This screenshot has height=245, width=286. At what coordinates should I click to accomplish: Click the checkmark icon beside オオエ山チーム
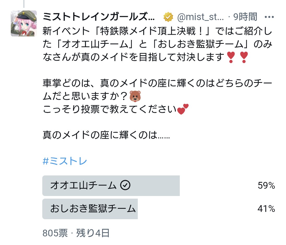[125, 186]
